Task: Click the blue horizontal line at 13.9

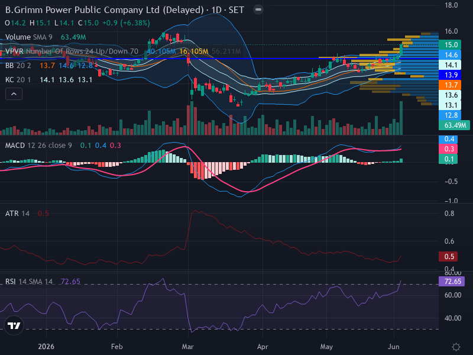Action: click(219, 58)
